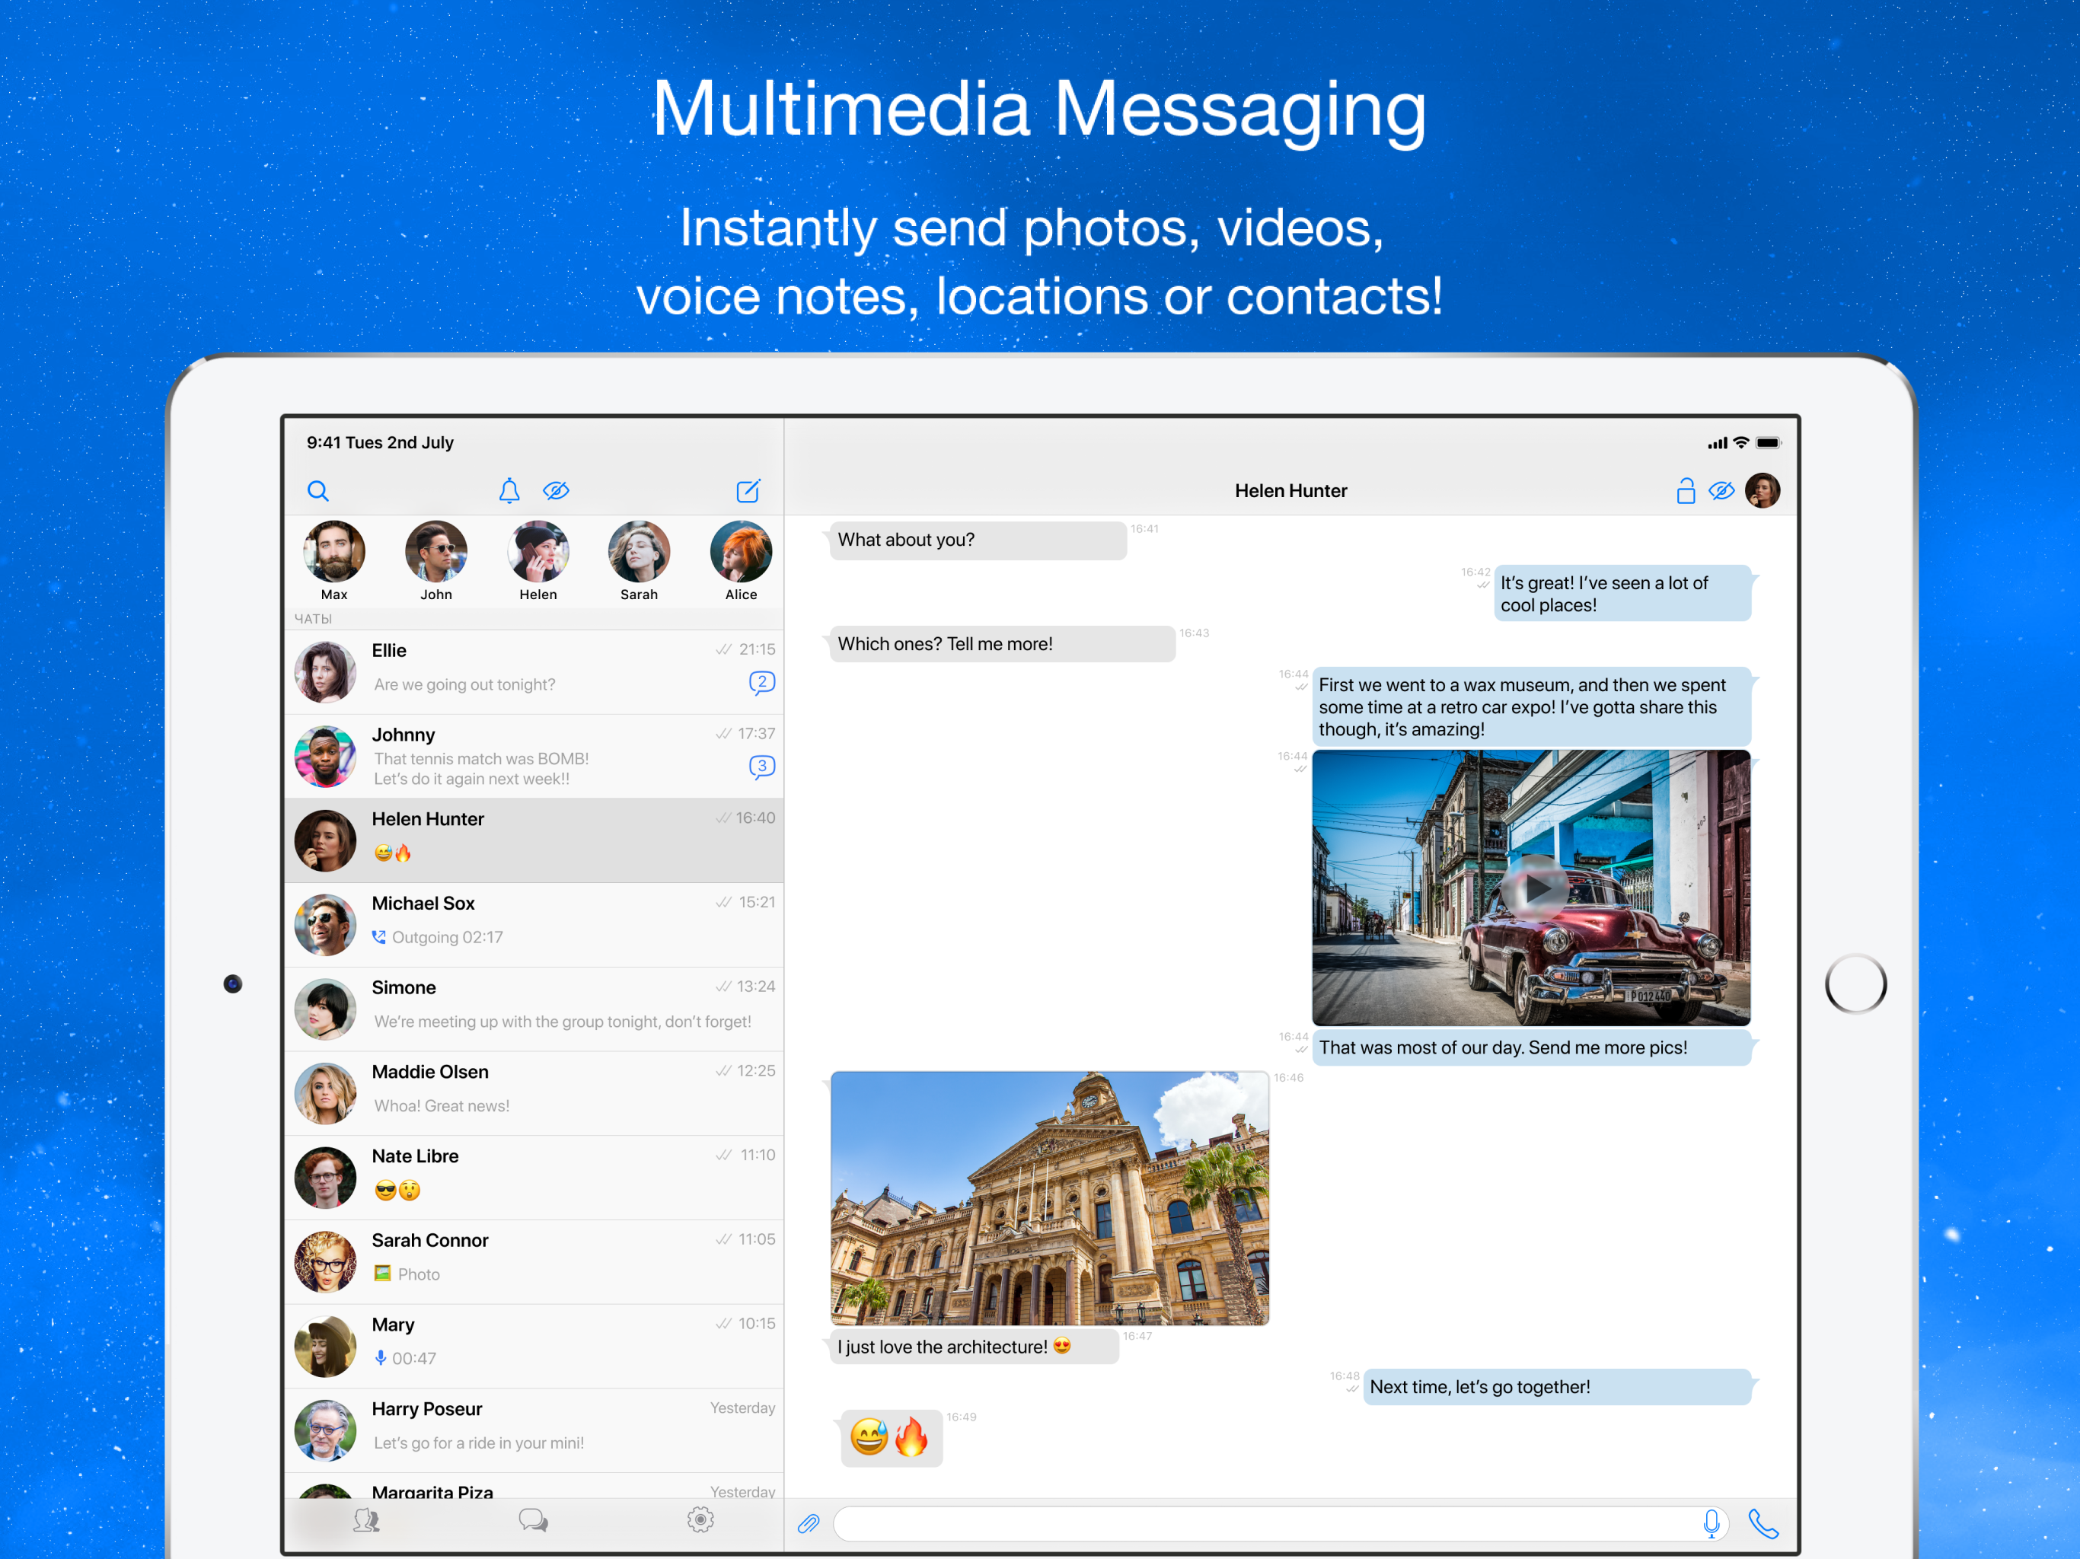This screenshot has width=2080, height=1559.
Task: Tap voice note microphone icon under Mary
Action: click(x=380, y=1358)
